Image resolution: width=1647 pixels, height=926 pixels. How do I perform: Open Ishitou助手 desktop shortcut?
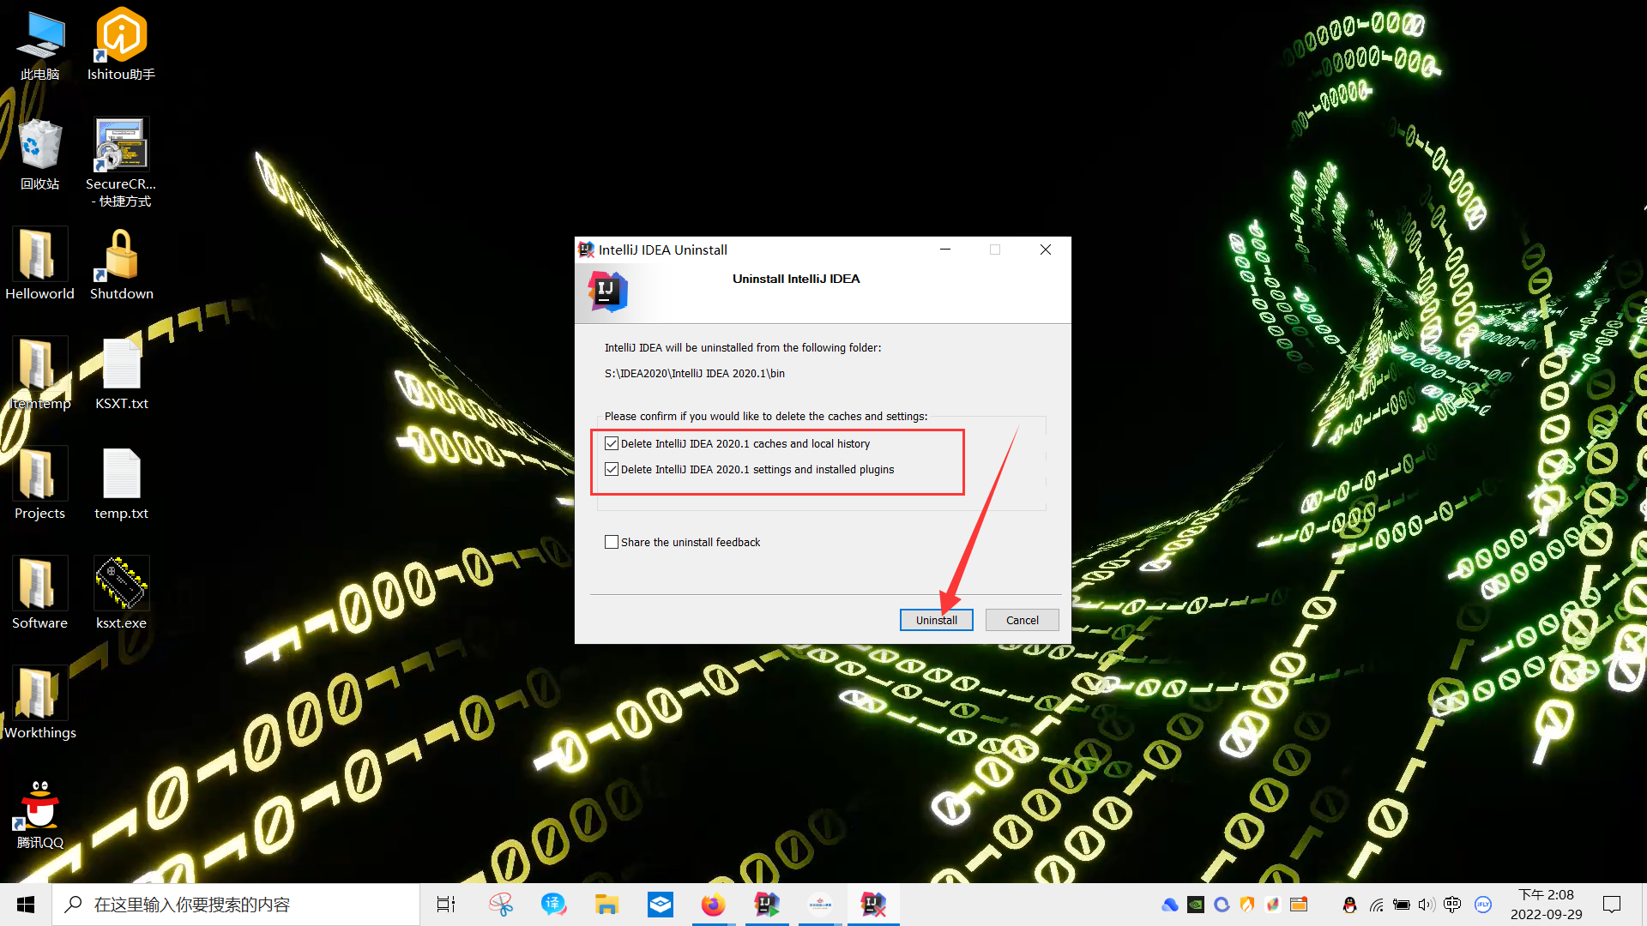(x=121, y=36)
